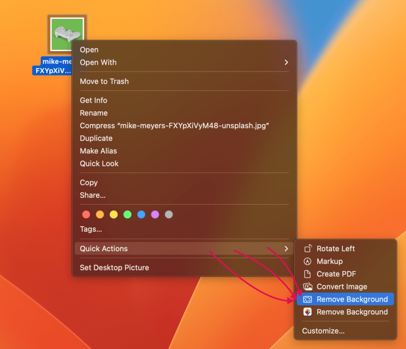
Task: Select the game controller image file thumbnail
Action: coord(67,34)
